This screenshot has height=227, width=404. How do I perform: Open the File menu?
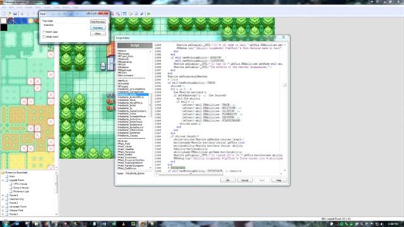click(x=4, y=8)
